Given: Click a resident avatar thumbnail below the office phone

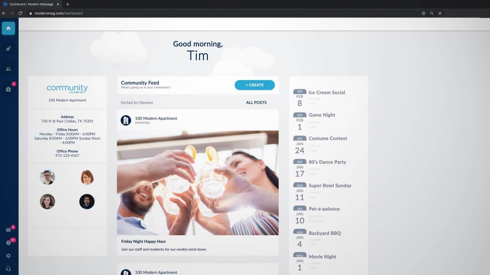Looking at the screenshot, I should 47,177.
